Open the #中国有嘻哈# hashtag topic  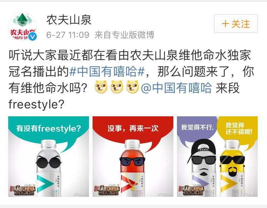(x=107, y=71)
